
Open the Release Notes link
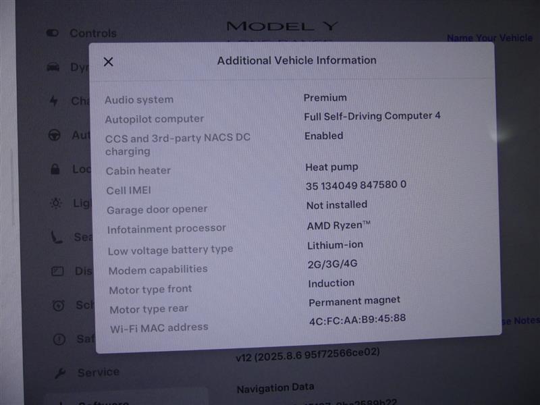[x=520, y=321]
